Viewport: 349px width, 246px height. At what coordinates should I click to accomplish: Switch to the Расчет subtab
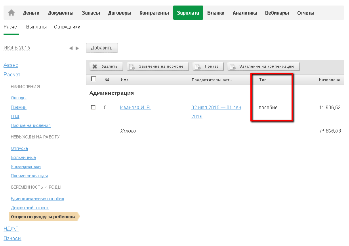pos(11,27)
